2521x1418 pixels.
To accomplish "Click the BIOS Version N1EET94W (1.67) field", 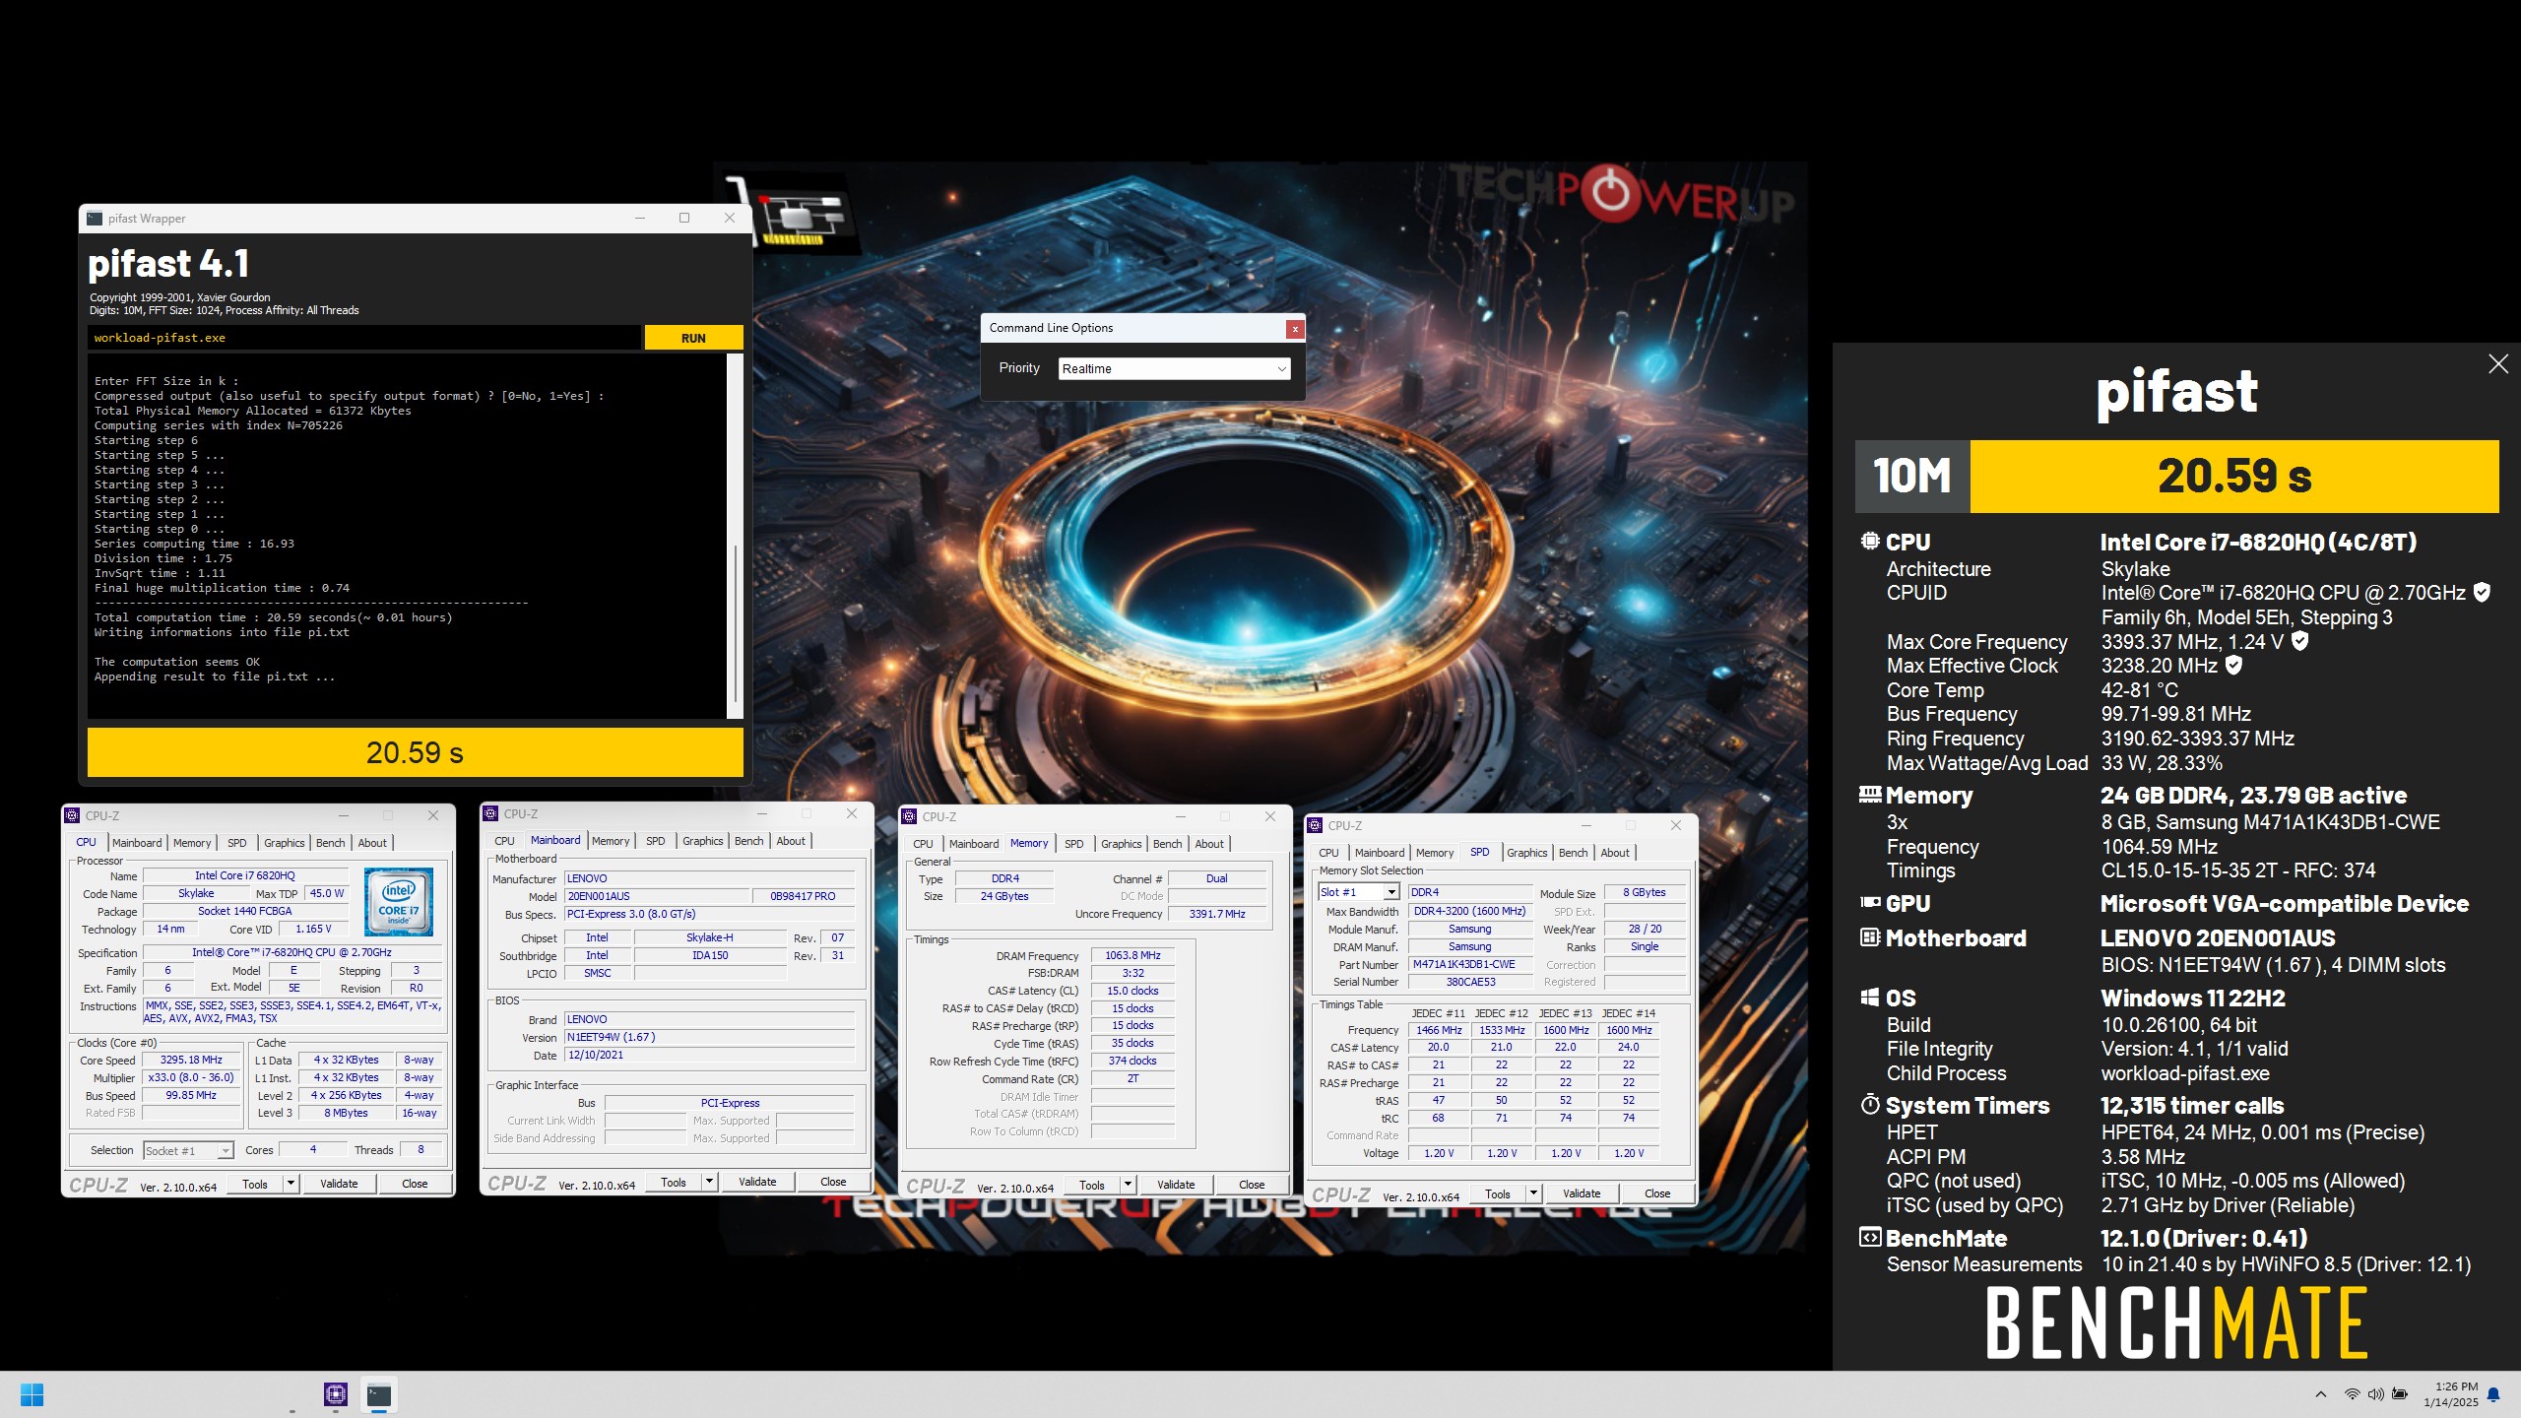I will [x=709, y=1037].
